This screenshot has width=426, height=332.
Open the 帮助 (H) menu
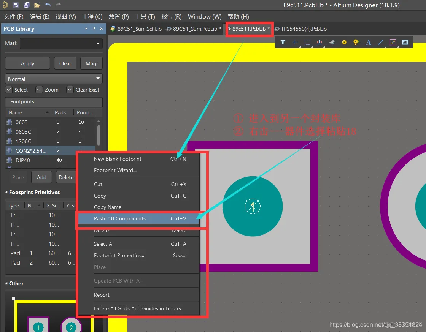(x=238, y=17)
